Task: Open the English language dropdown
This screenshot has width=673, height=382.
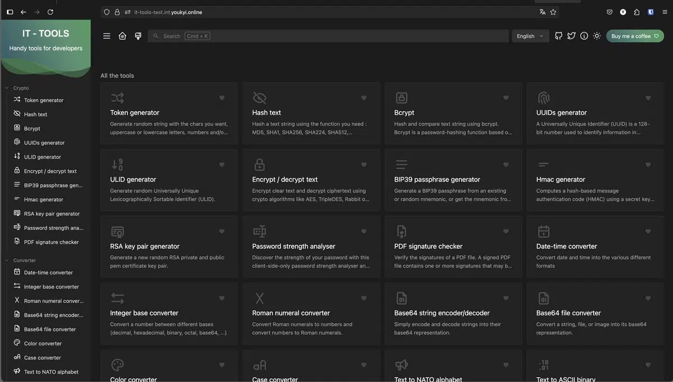Action: 530,36
